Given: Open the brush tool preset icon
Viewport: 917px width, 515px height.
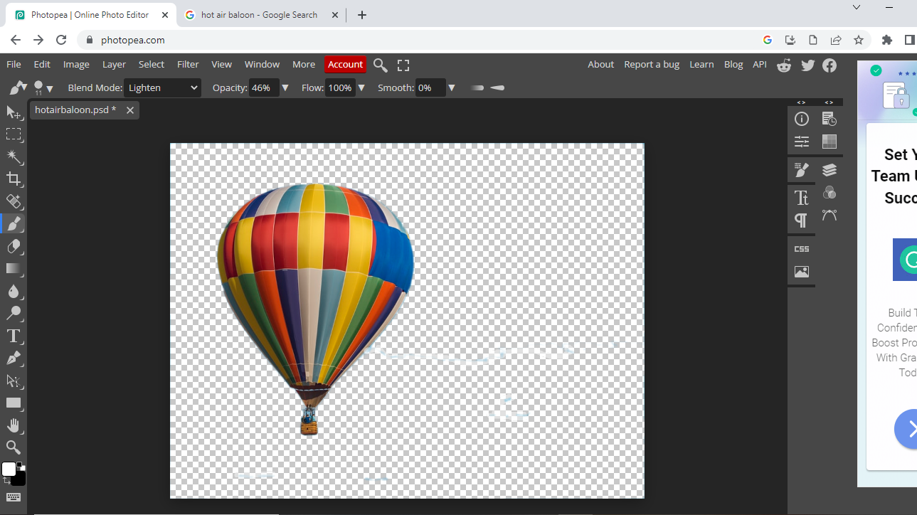Looking at the screenshot, I should coord(18,87).
